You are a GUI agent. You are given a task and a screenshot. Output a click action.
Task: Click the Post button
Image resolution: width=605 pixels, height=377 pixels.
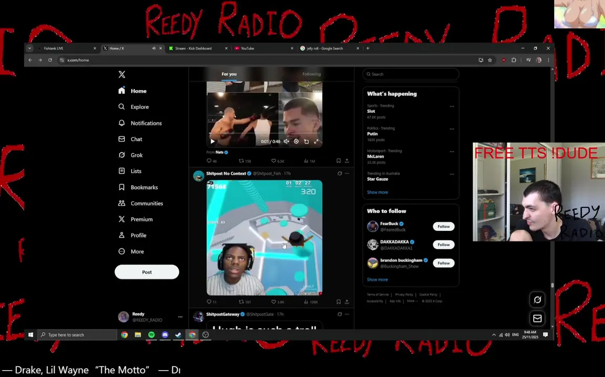[x=147, y=272]
